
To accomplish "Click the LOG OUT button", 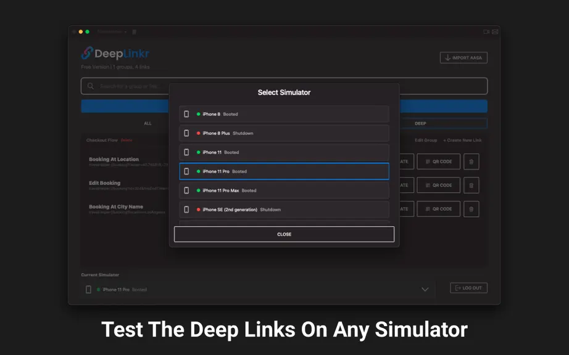I will (468, 288).
